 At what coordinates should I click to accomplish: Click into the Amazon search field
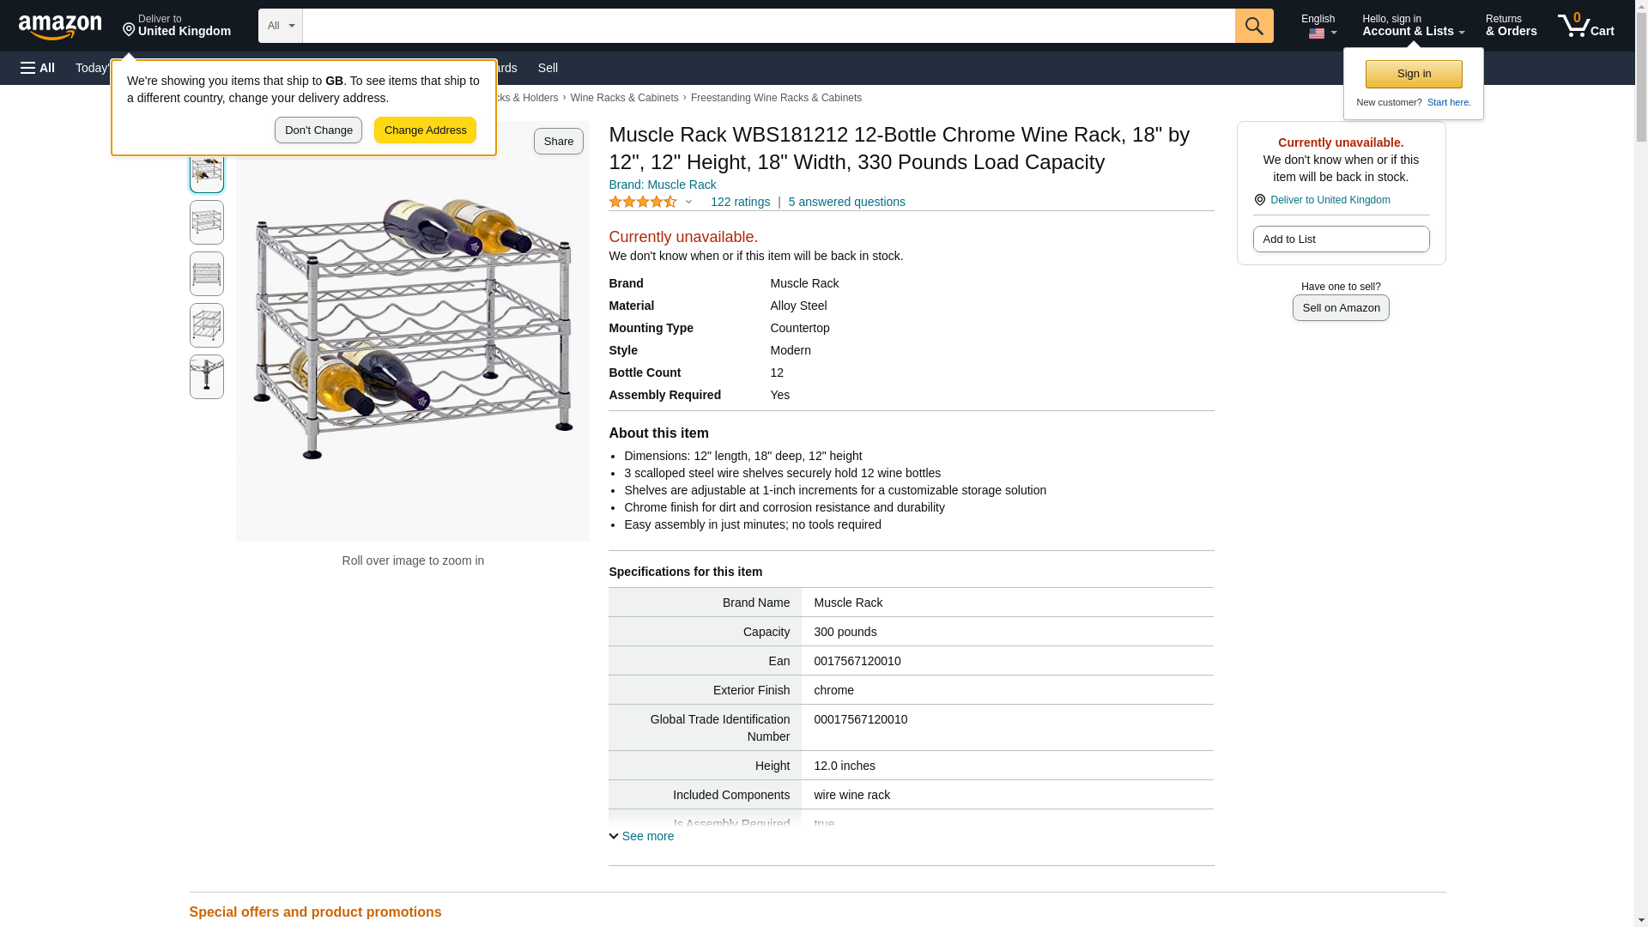(x=768, y=26)
